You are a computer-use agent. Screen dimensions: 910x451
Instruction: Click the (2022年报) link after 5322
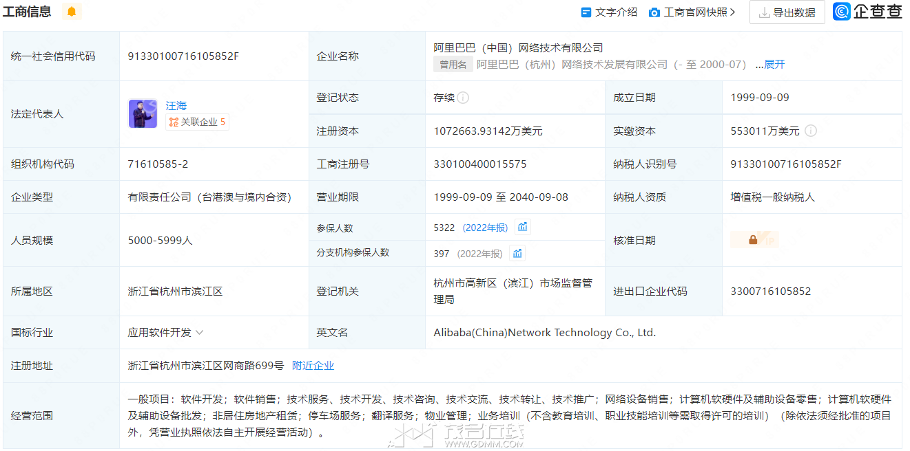click(485, 228)
